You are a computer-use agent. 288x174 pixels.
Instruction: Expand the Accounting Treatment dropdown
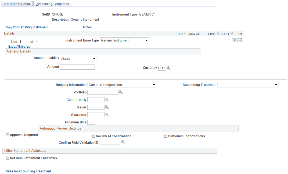coord(248,85)
